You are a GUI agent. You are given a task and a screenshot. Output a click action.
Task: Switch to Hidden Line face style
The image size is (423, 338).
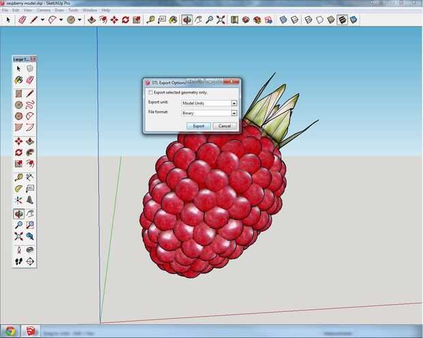[x=320, y=20]
